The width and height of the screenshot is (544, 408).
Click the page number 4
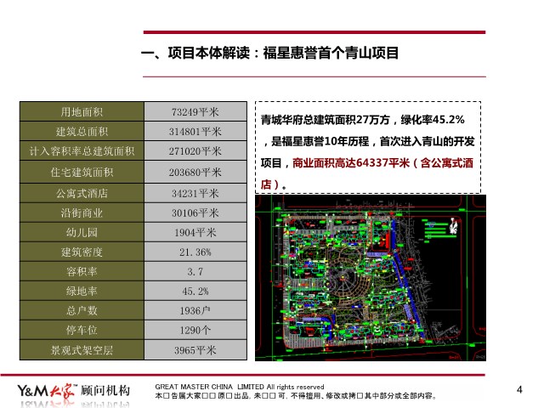click(x=519, y=389)
